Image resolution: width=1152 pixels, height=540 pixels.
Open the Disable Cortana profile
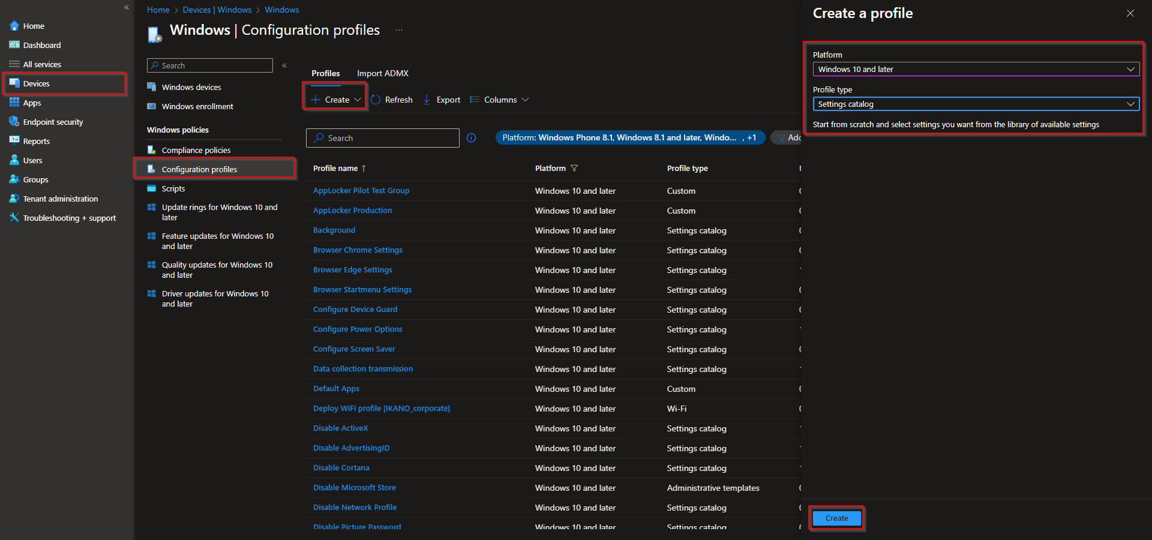tap(341, 467)
